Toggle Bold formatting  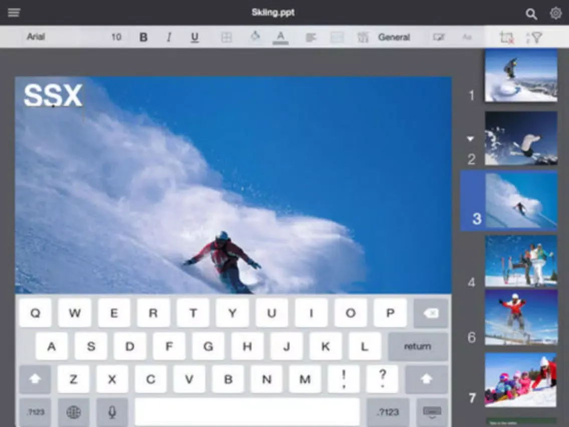coord(144,37)
